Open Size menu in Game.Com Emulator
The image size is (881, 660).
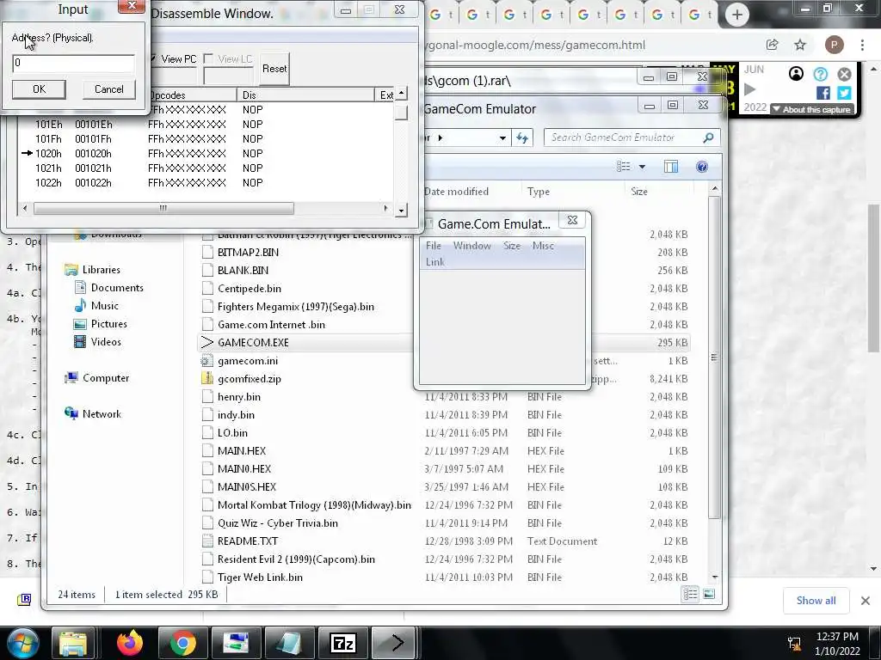pos(511,246)
